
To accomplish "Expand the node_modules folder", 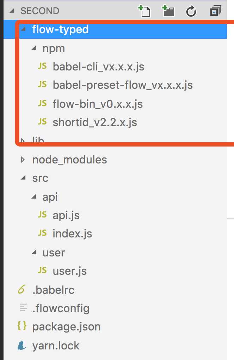I will [23, 160].
